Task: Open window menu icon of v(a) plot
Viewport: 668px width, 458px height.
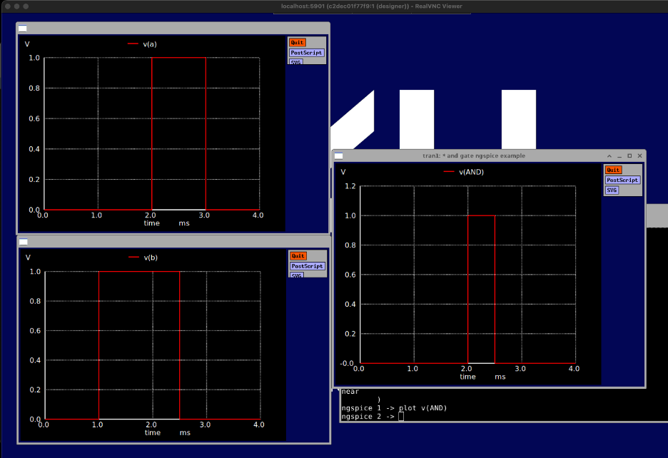Action: coord(23,29)
